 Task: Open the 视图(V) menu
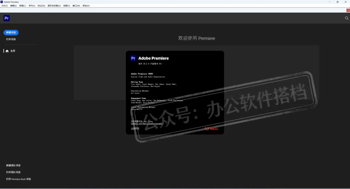(66, 6)
